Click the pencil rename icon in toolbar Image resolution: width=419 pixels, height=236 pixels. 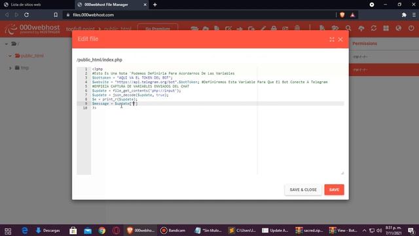click(263, 28)
